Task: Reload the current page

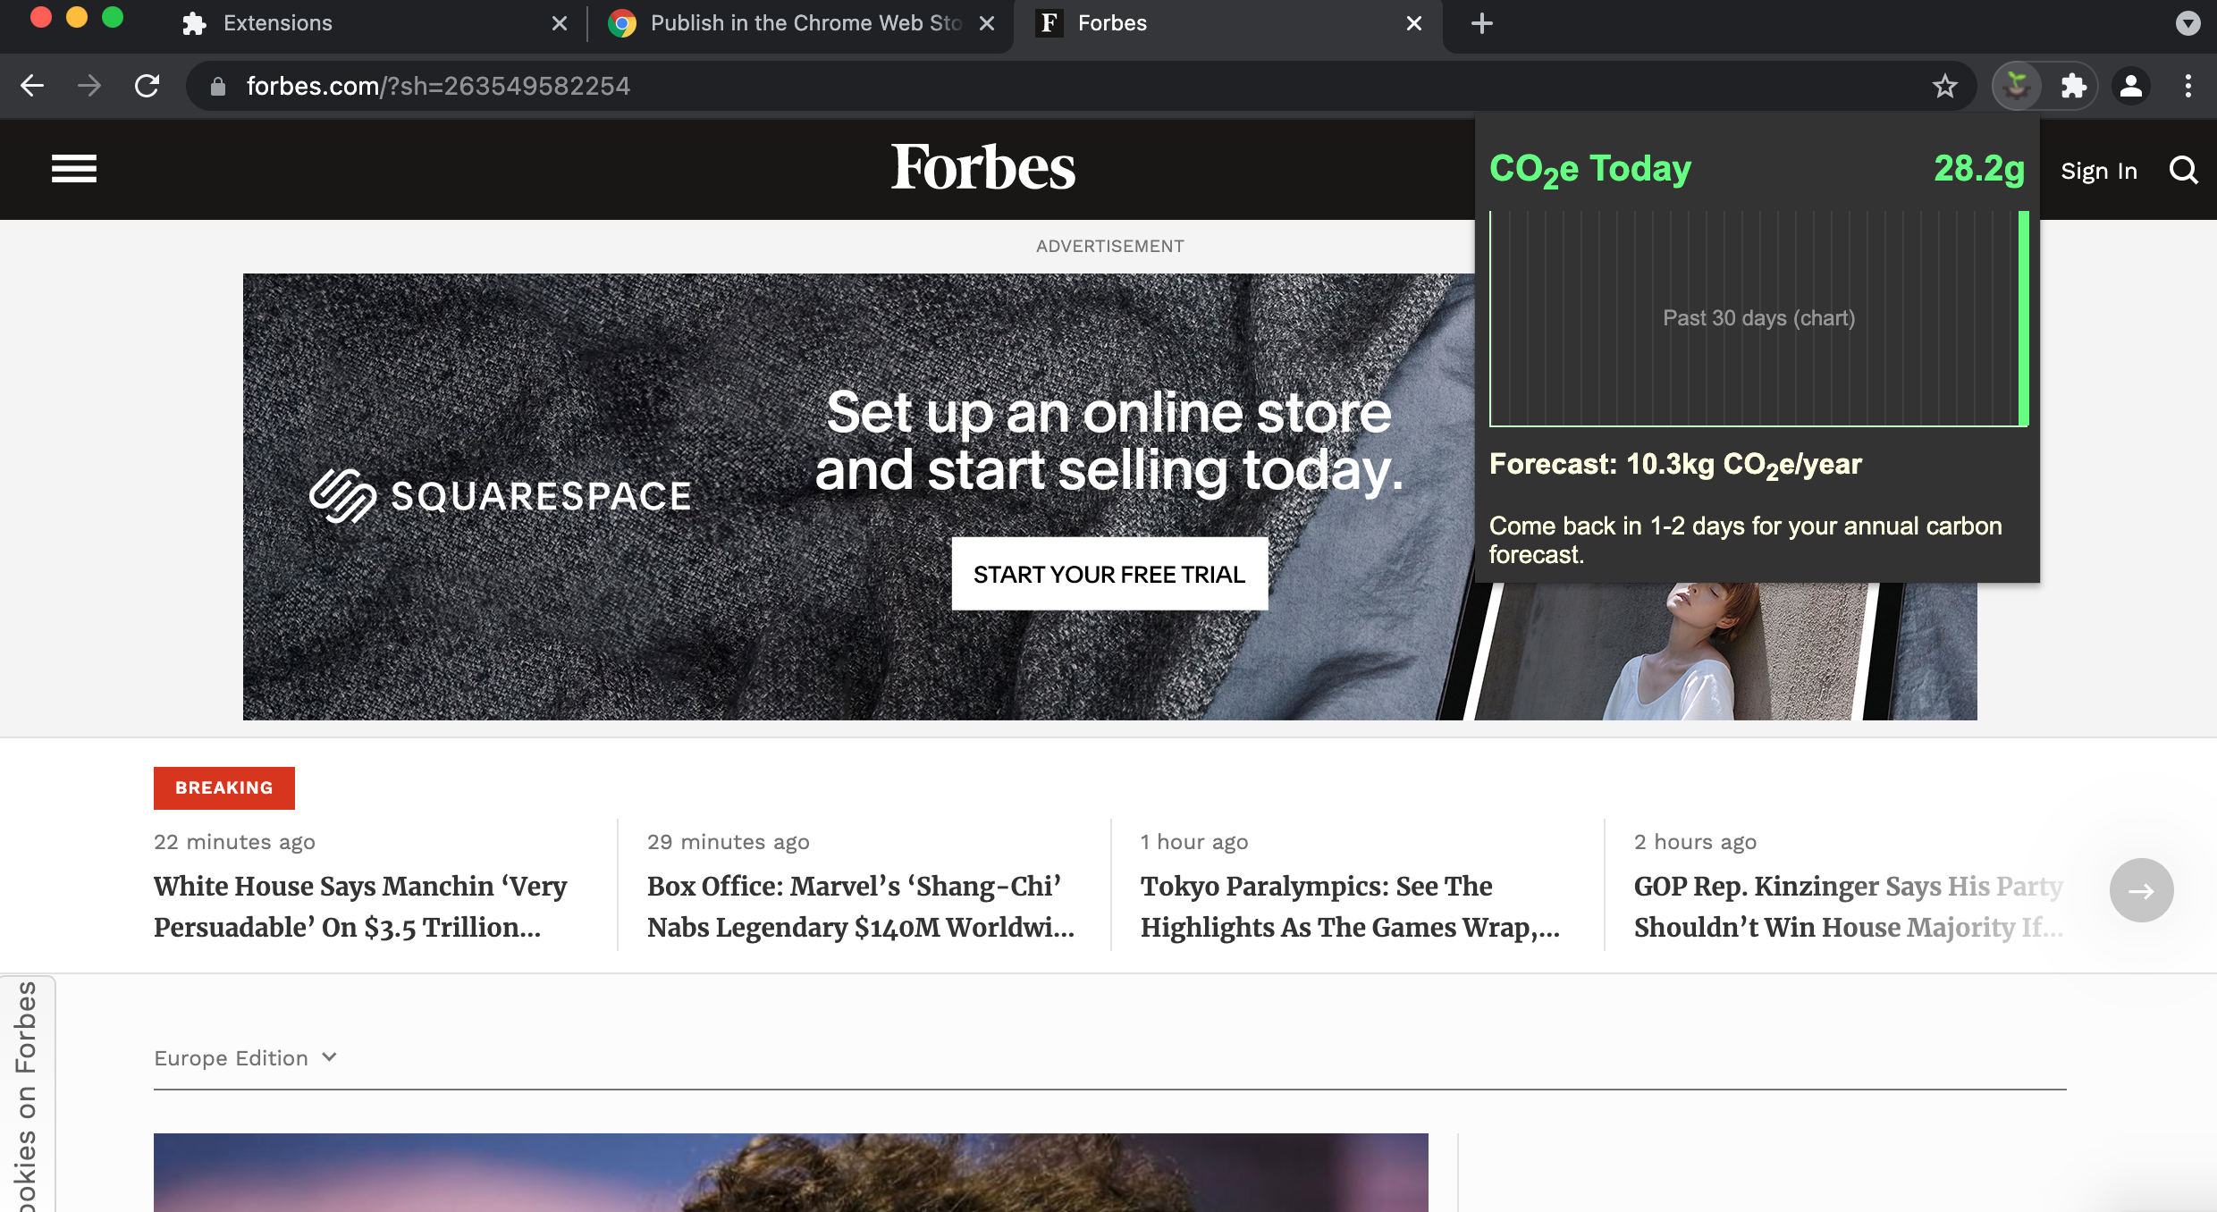Action: click(x=147, y=87)
